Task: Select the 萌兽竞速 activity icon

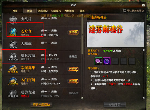Action: tap(13, 94)
